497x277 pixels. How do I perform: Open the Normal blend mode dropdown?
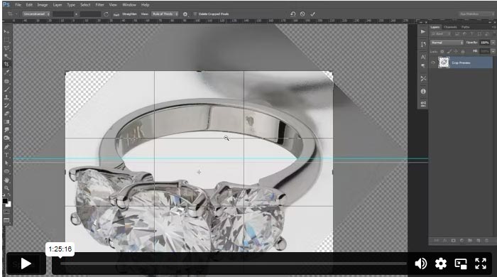[x=447, y=43]
